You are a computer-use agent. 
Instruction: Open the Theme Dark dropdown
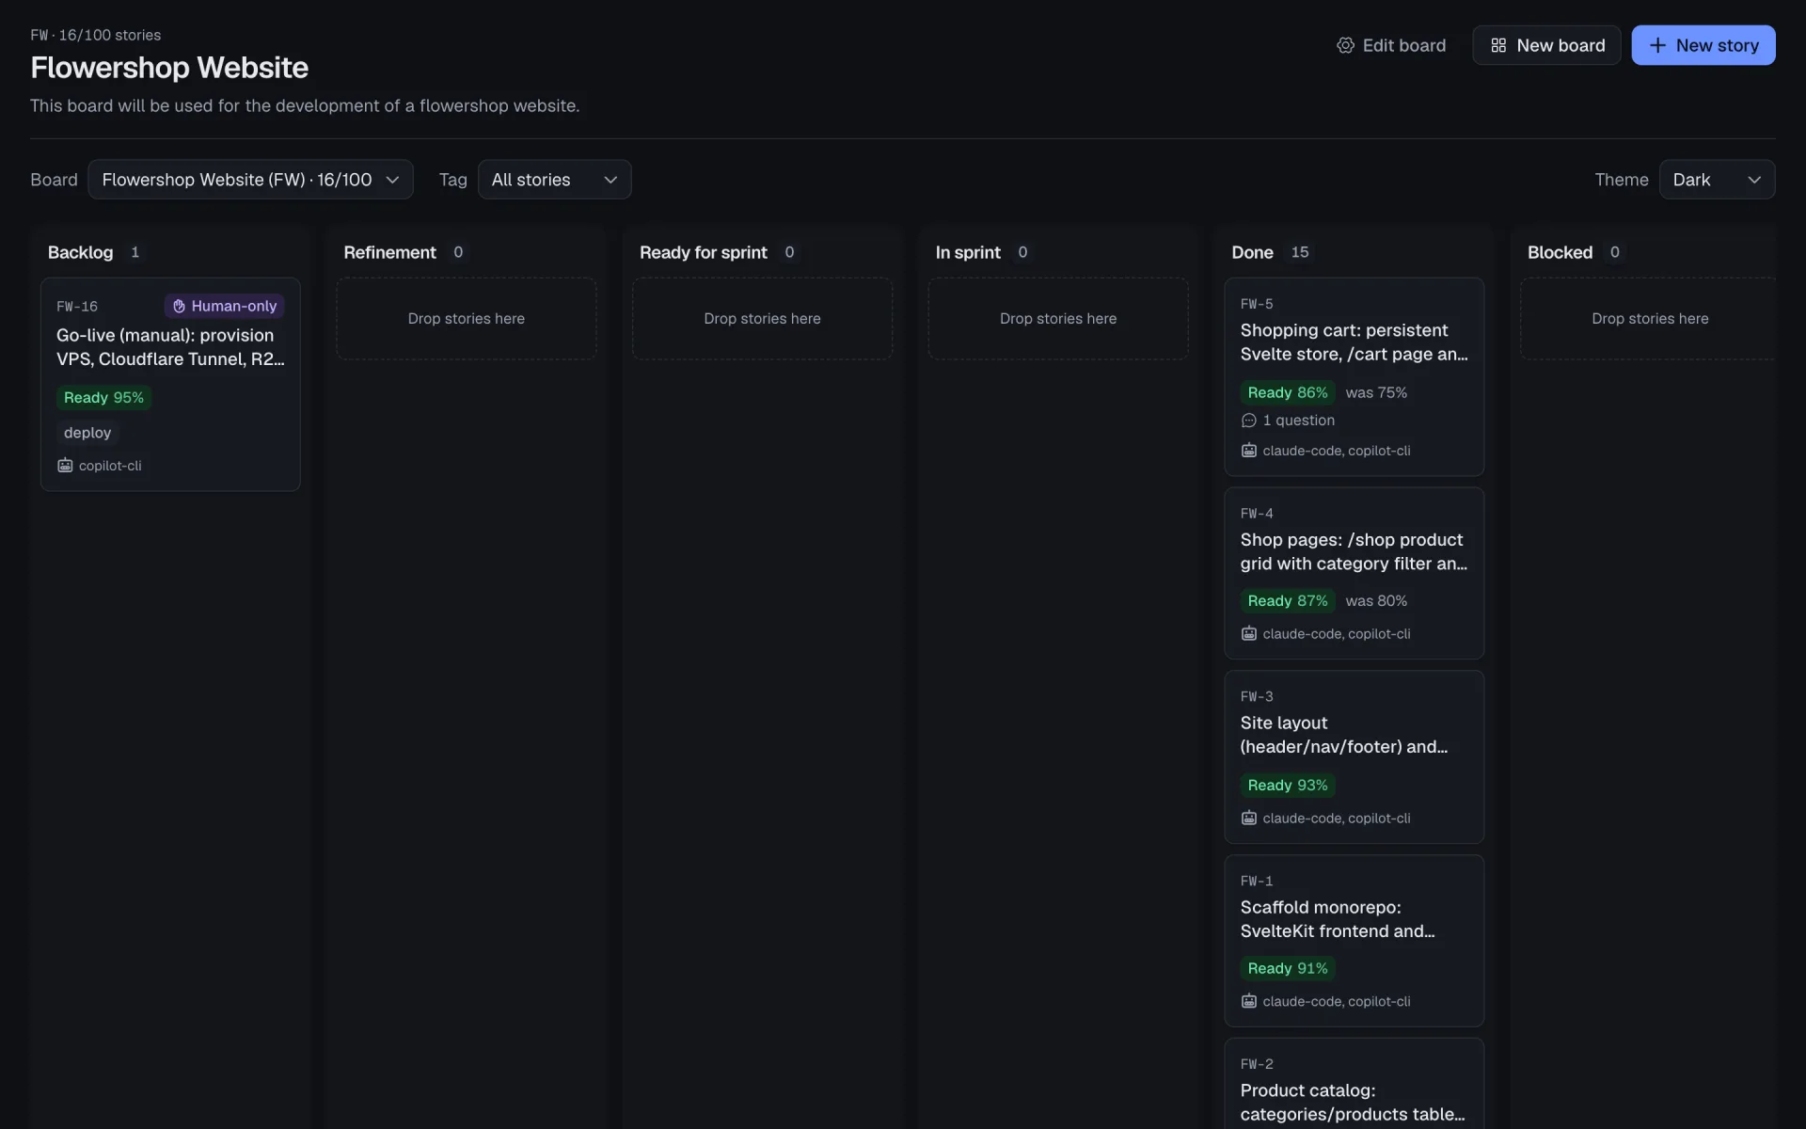coord(1717,180)
